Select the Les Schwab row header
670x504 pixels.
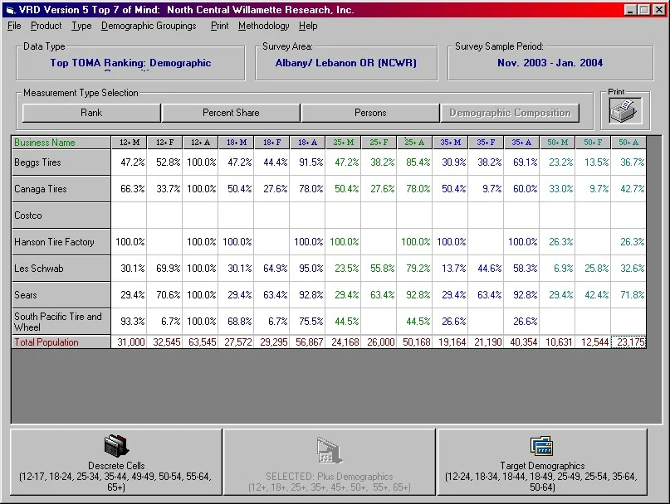tap(61, 269)
